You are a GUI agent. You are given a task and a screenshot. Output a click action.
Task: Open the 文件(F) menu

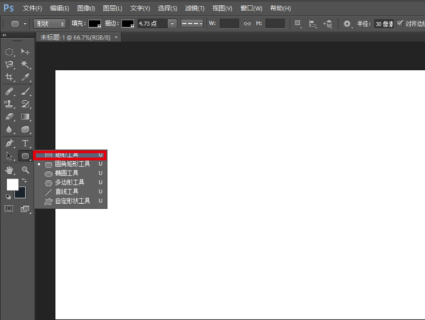click(x=32, y=8)
